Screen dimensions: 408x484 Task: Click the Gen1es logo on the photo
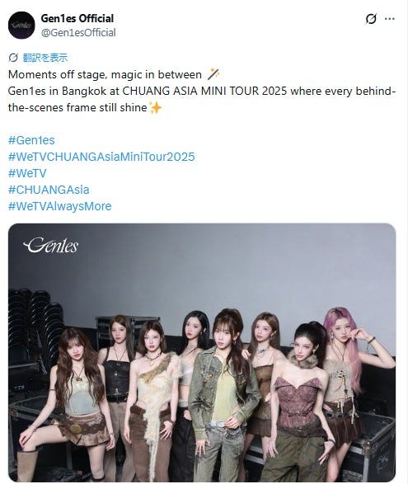(50, 246)
